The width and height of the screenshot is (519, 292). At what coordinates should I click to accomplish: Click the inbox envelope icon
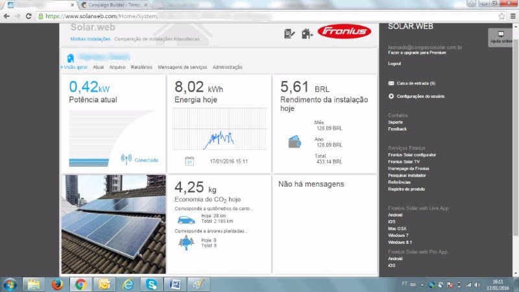[x=391, y=83]
